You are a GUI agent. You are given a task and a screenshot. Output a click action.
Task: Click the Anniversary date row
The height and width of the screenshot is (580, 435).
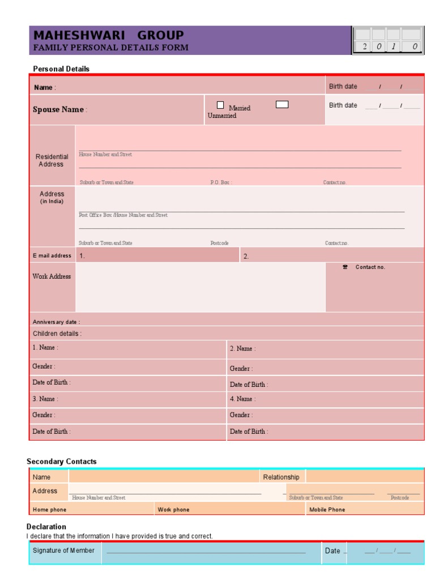227,319
